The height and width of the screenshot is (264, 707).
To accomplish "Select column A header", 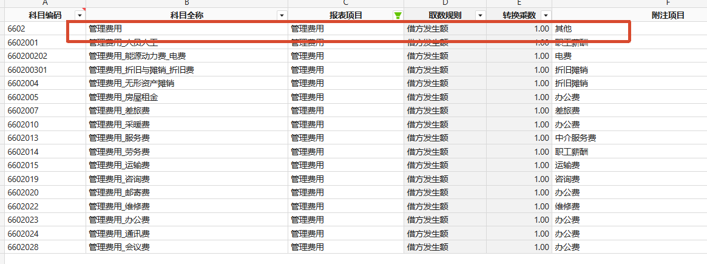I will click(x=45, y=4).
